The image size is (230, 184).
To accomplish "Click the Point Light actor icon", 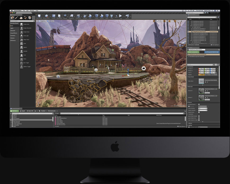I will 21,36.
